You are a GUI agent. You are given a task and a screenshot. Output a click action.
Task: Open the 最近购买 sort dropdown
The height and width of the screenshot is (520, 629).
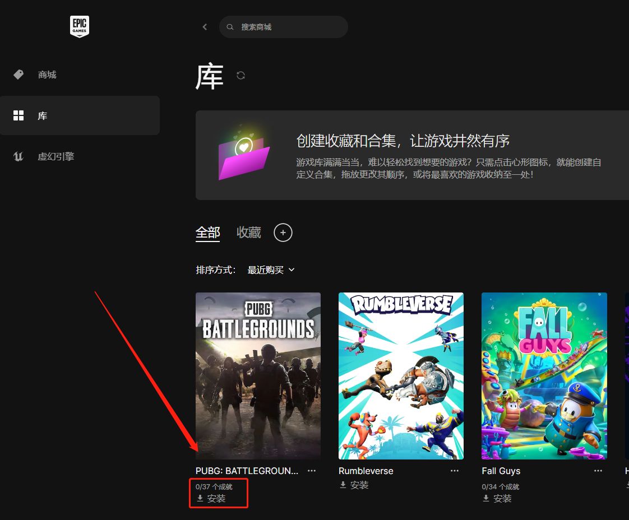point(271,270)
